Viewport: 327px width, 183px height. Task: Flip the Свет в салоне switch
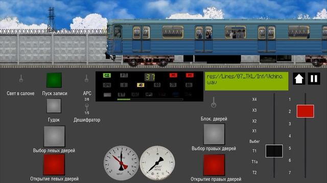pos(21,78)
